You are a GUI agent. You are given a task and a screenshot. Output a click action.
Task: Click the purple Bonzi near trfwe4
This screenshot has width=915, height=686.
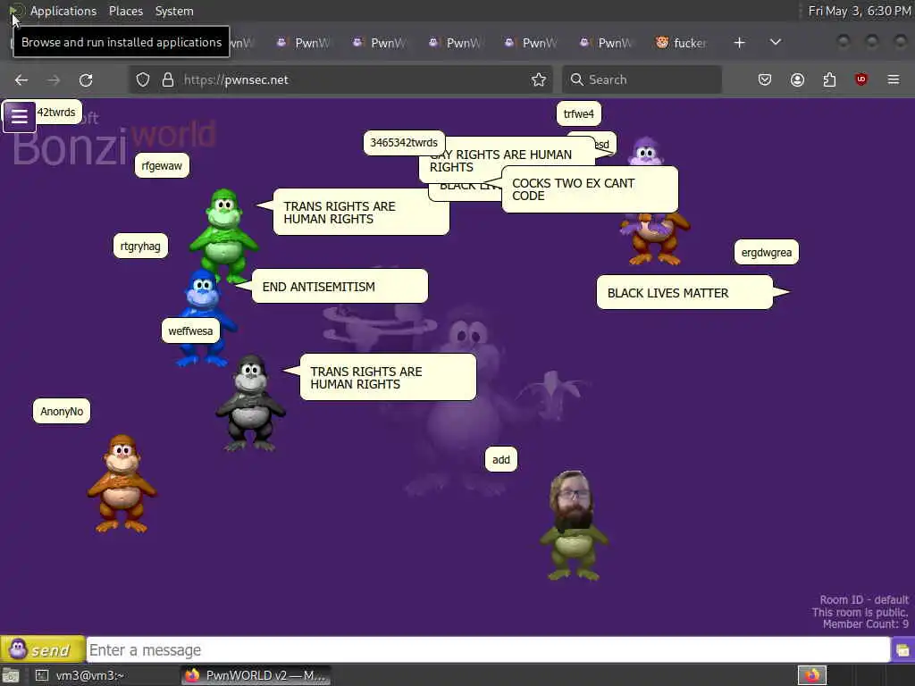click(646, 152)
